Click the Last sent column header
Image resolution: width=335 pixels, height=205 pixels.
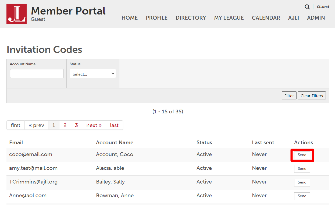(263, 142)
